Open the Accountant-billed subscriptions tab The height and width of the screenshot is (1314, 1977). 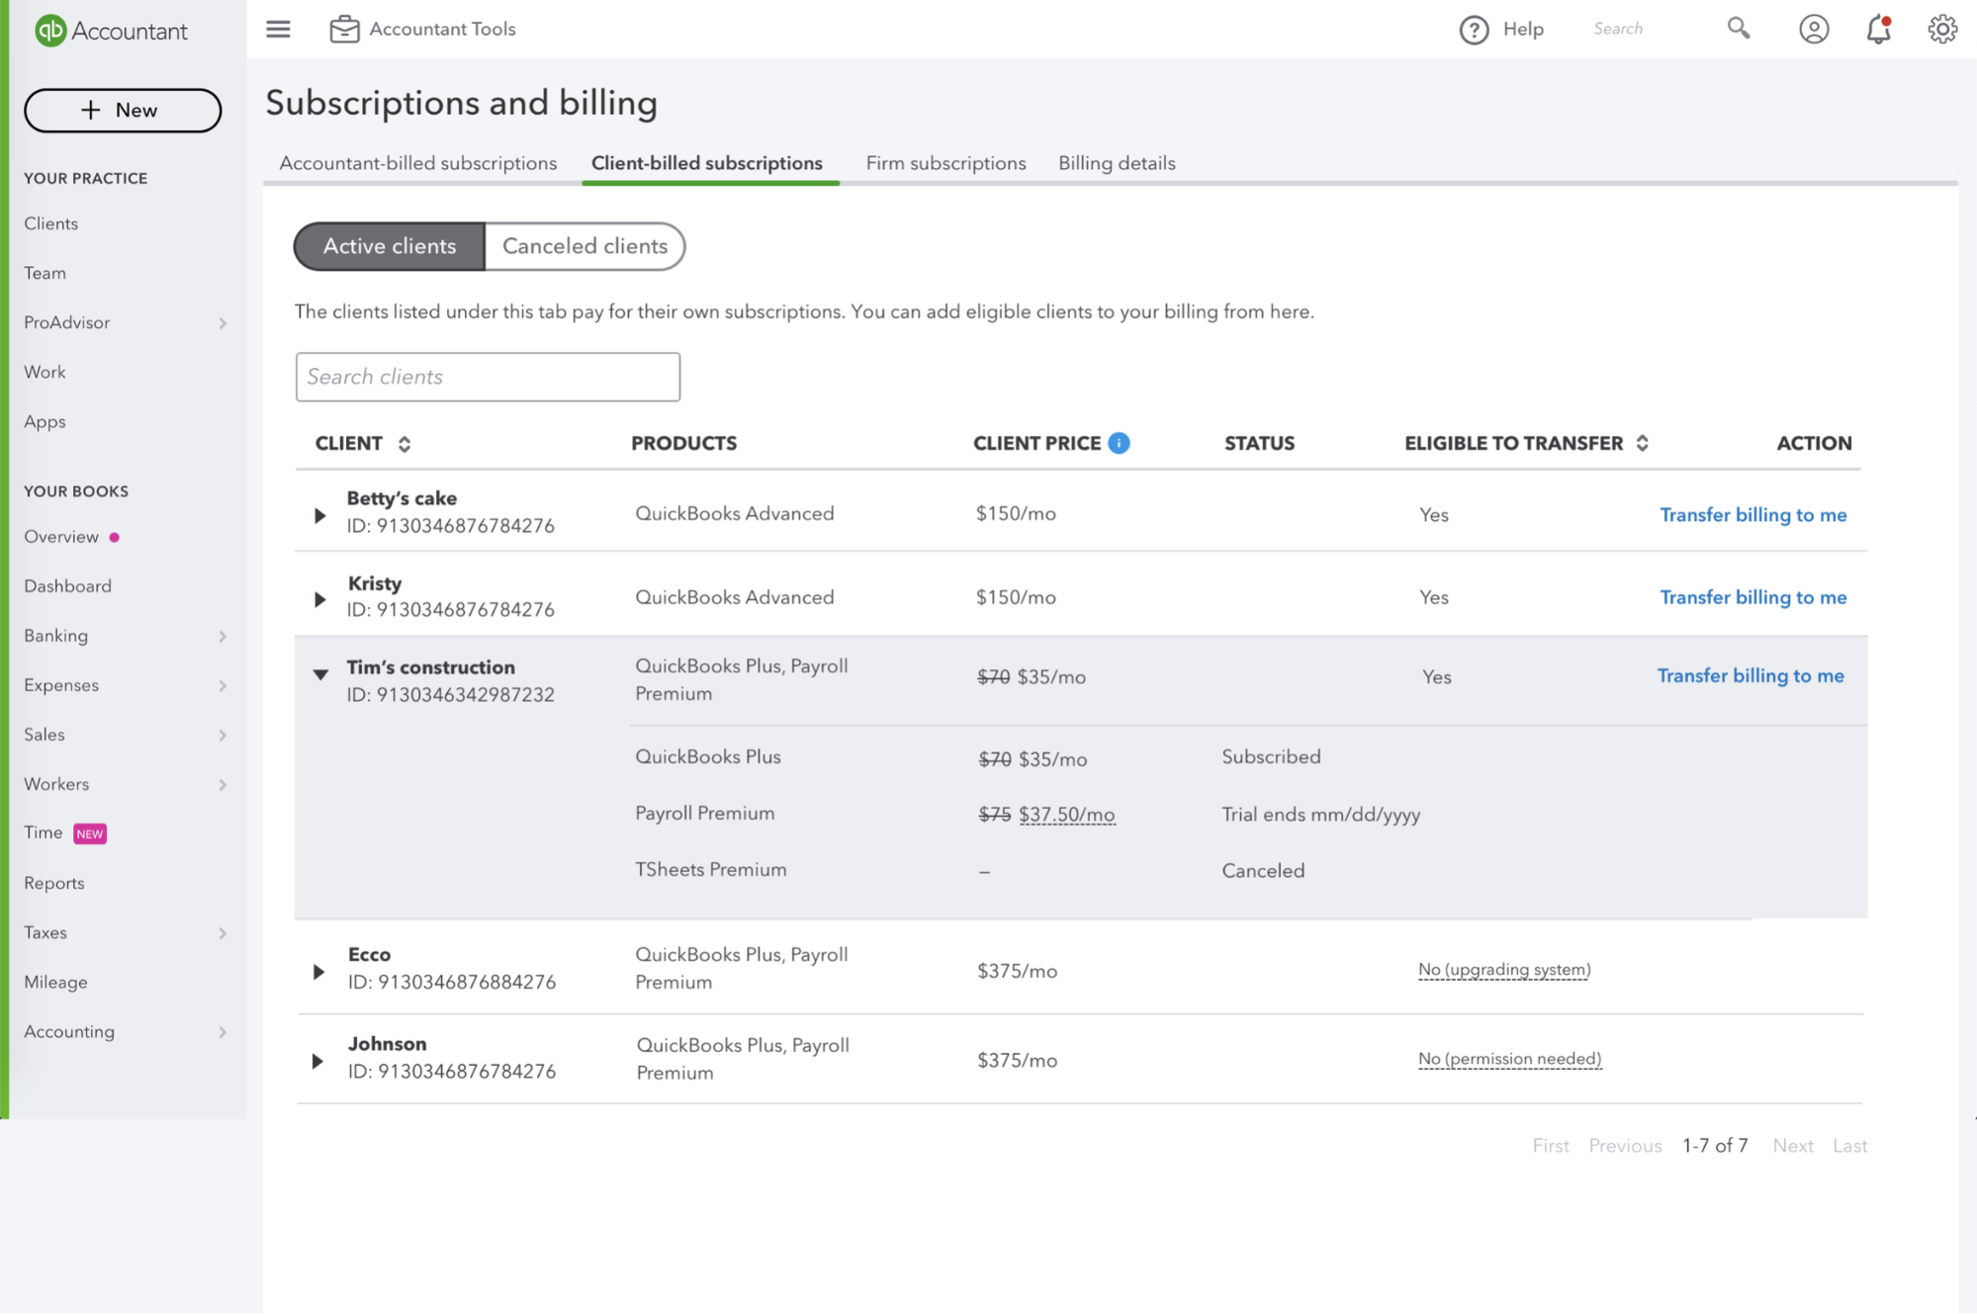click(417, 163)
